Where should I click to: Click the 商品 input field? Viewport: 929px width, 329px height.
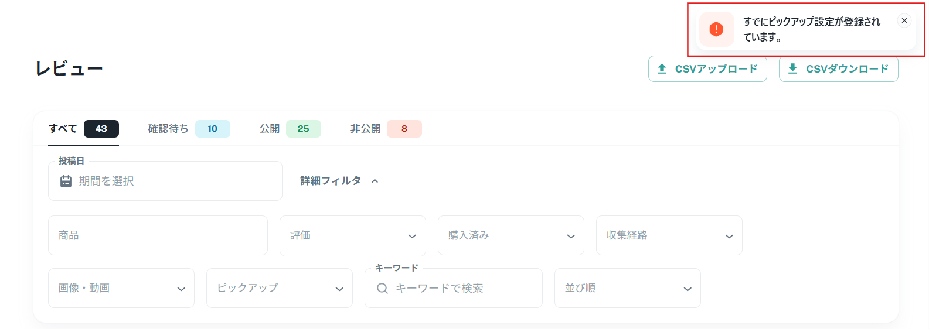pos(158,235)
